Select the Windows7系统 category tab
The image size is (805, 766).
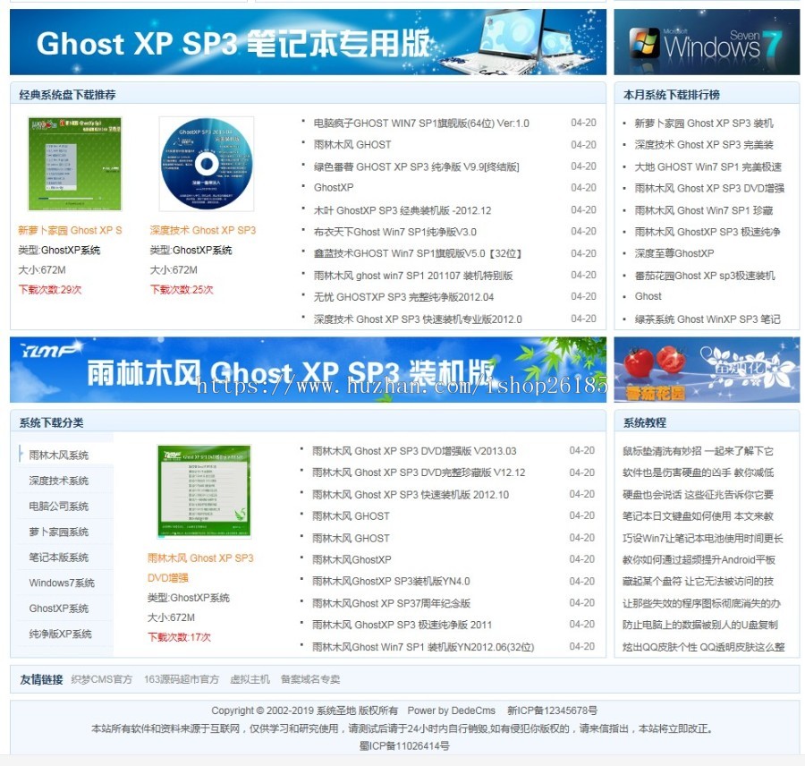pyautogui.click(x=62, y=583)
